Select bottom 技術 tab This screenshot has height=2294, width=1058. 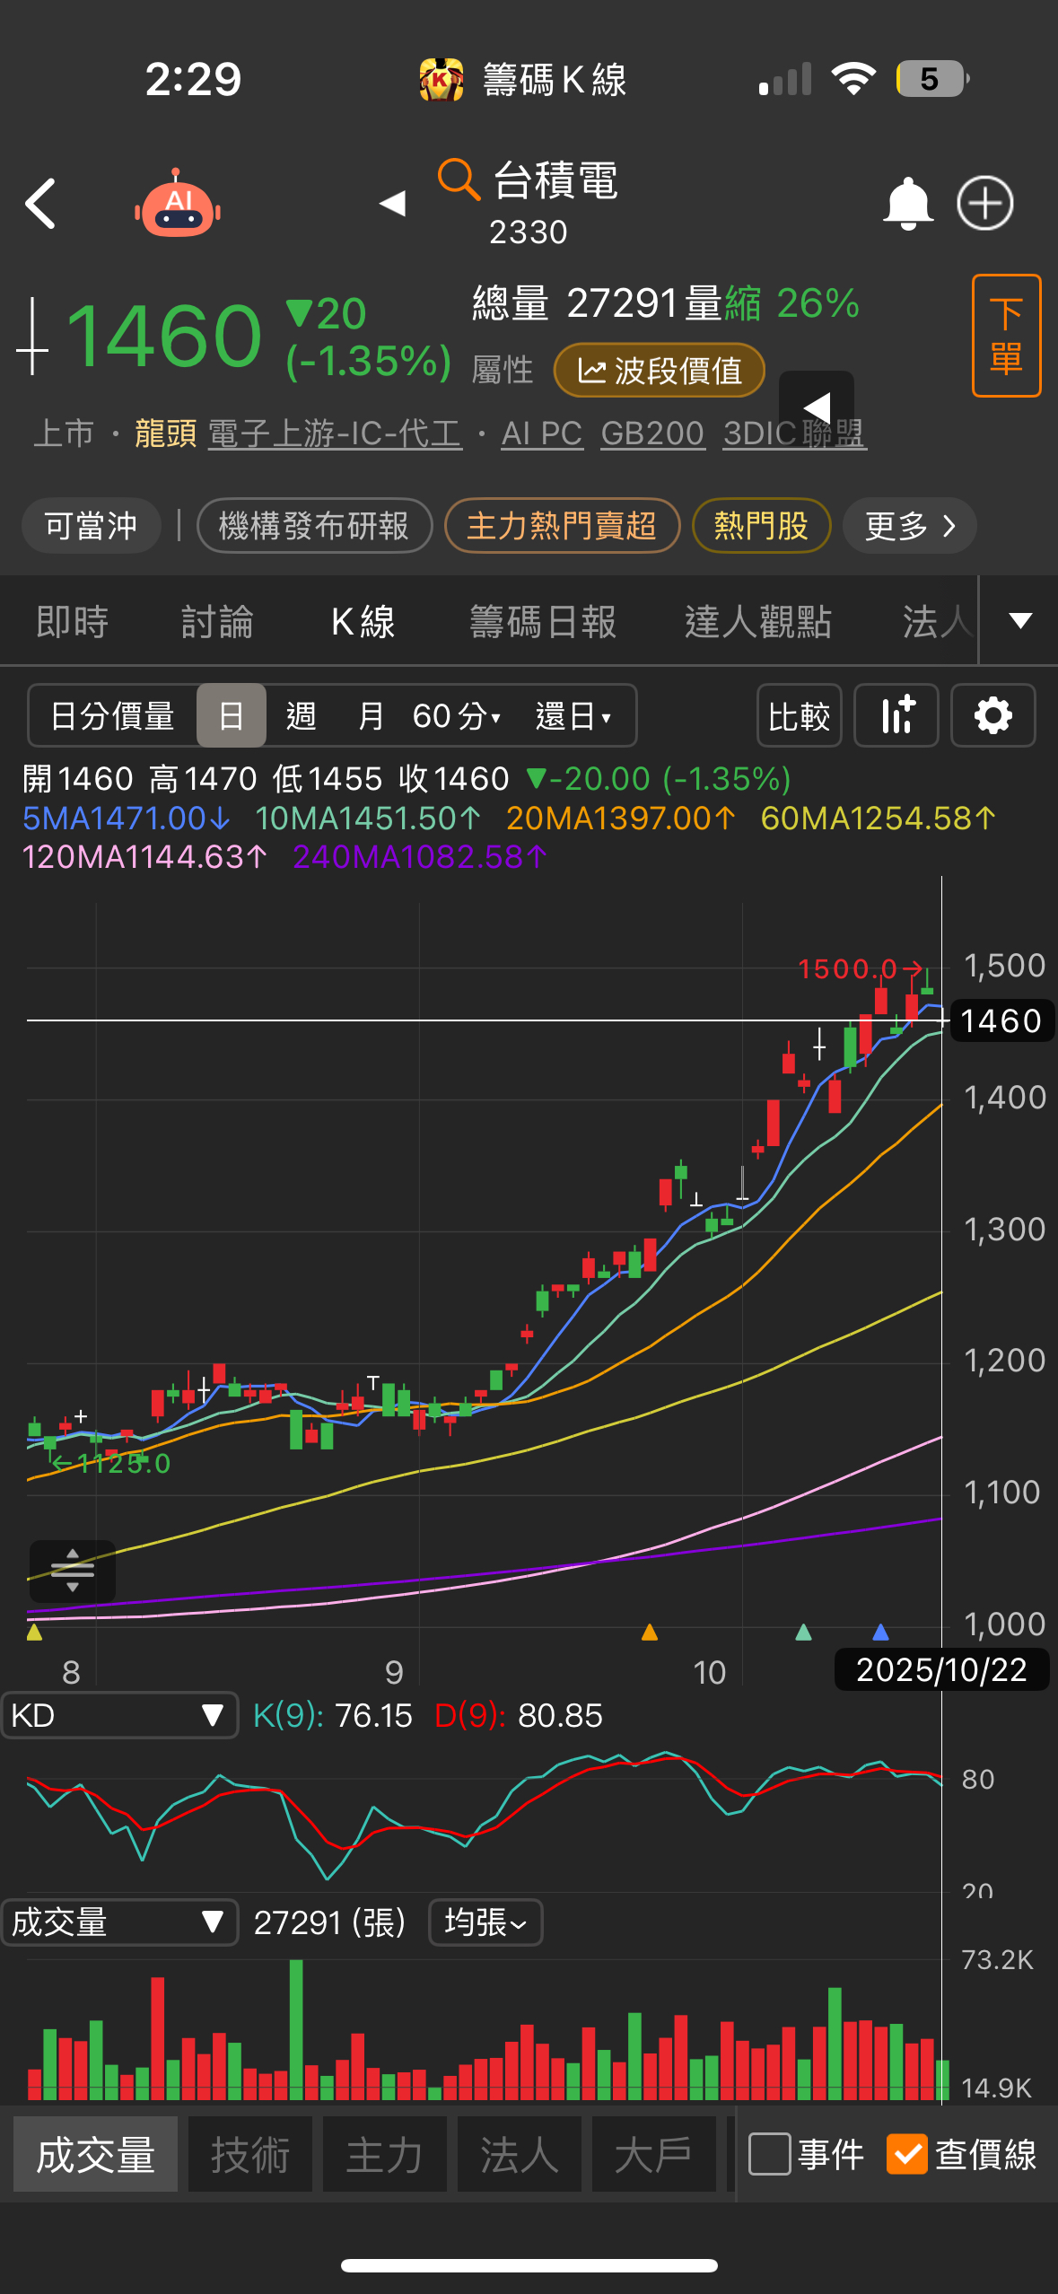pyautogui.click(x=250, y=2154)
